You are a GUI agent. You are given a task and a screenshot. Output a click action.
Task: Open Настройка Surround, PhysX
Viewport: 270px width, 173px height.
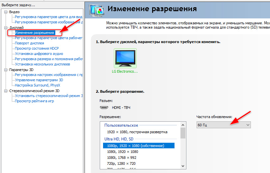coord(38,85)
